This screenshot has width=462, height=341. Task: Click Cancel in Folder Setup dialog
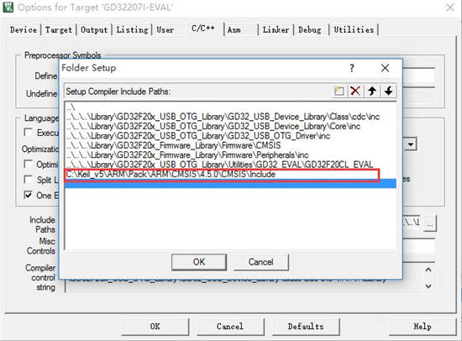click(x=260, y=262)
